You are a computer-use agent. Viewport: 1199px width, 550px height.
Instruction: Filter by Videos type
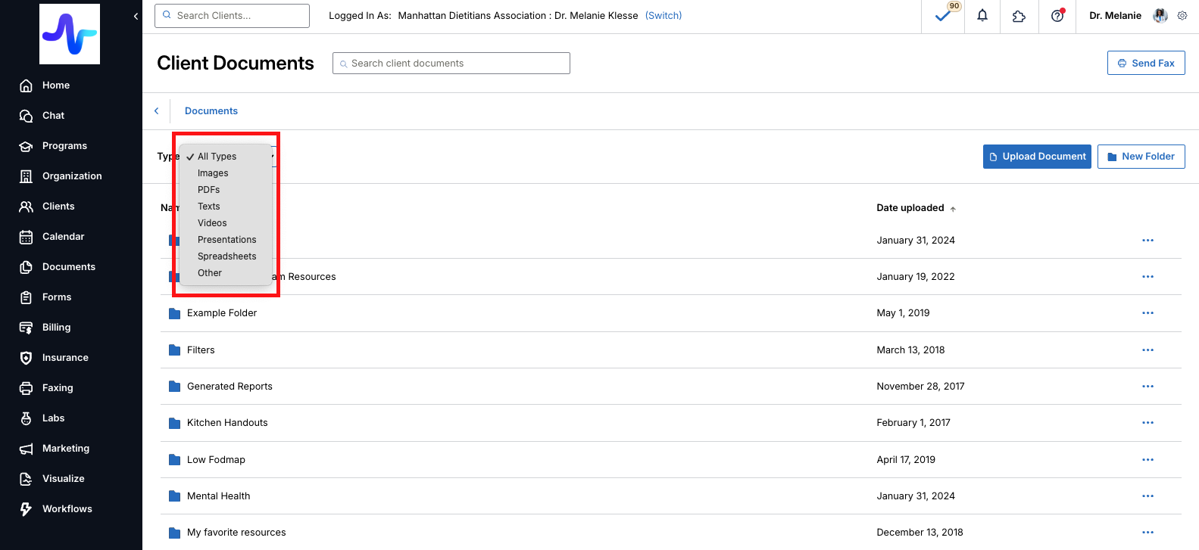point(226,223)
